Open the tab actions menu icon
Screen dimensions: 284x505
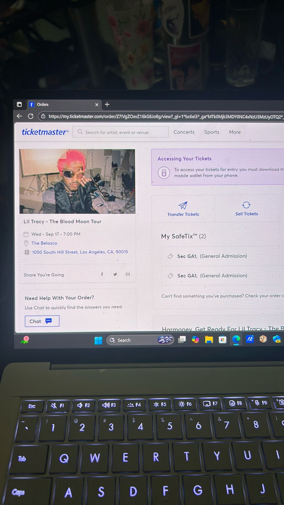pyautogui.click(x=19, y=104)
